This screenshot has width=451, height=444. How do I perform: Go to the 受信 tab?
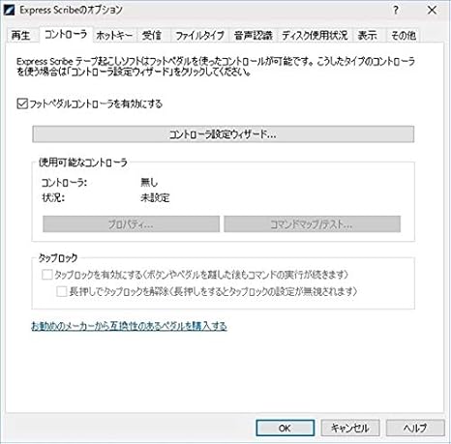(152, 35)
